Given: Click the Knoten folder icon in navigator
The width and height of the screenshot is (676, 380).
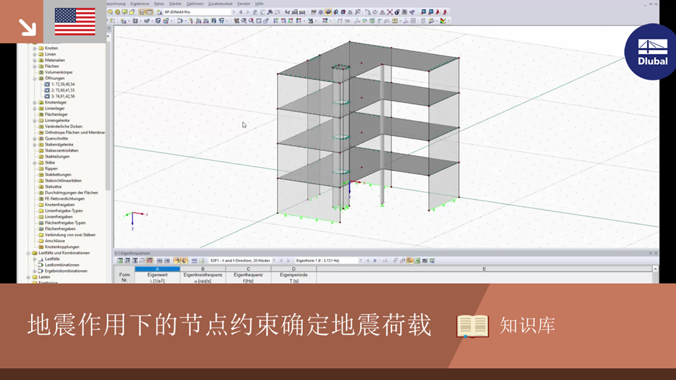Looking at the screenshot, I should tap(42, 48).
